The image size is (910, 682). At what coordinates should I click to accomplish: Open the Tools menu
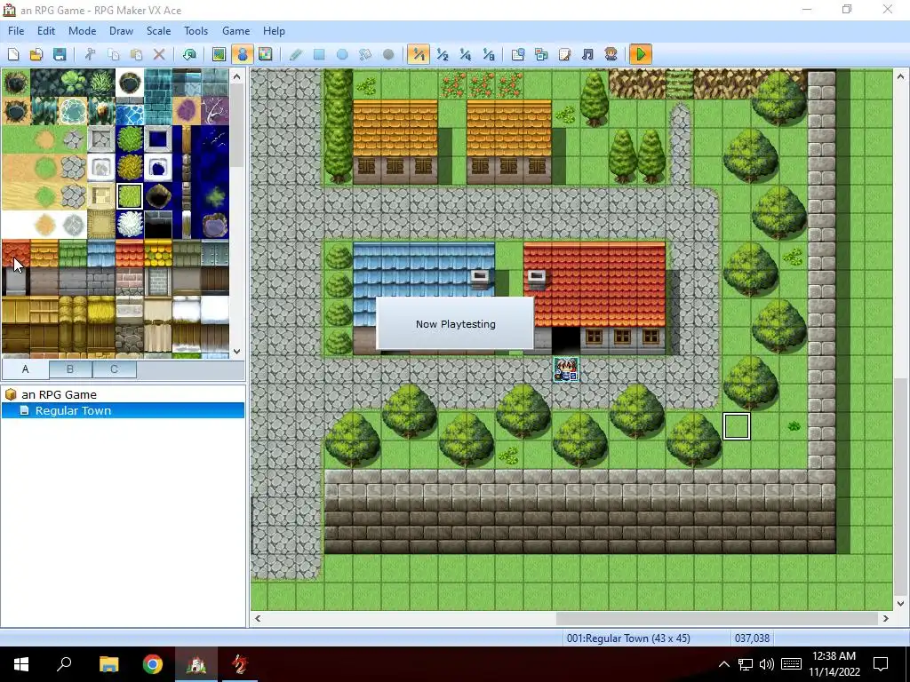[196, 31]
